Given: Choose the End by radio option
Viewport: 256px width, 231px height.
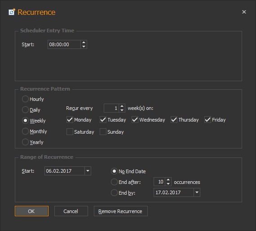Looking at the screenshot, I should coord(114,193).
